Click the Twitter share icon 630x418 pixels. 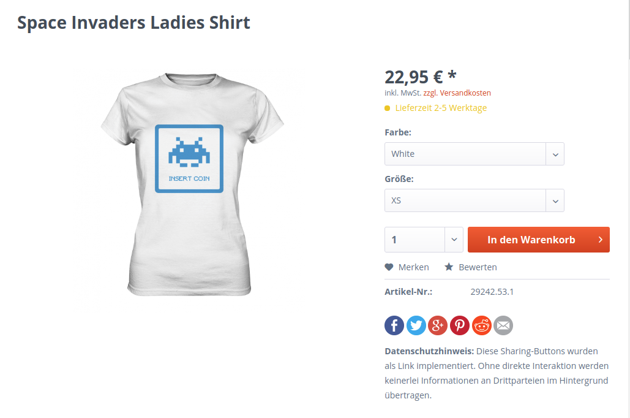pyautogui.click(x=416, y=325)
